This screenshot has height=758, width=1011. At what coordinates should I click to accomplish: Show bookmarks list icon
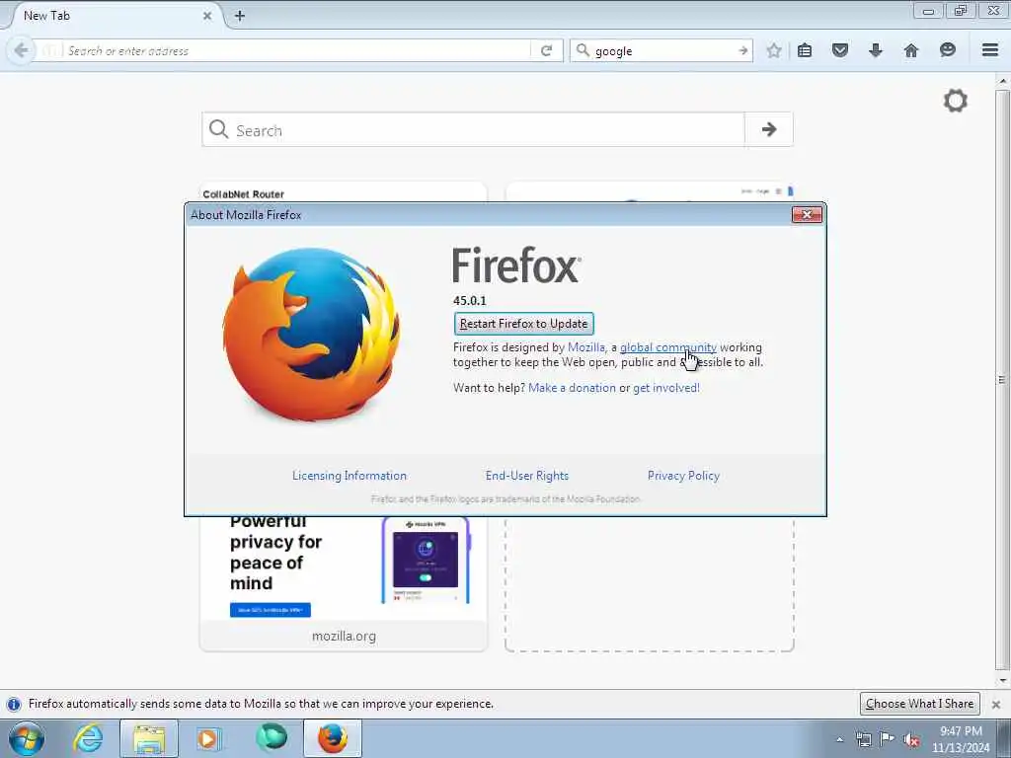[804, 50]
